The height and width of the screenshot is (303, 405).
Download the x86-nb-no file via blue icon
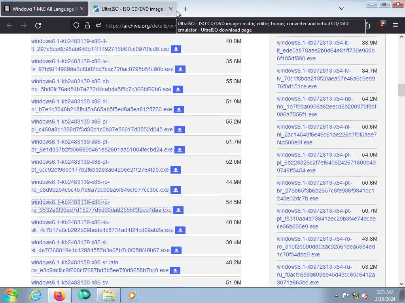[178, 89]
